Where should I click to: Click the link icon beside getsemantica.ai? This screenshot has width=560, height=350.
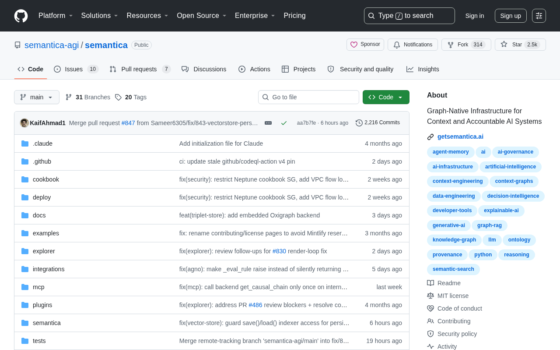tap(430, 137)
